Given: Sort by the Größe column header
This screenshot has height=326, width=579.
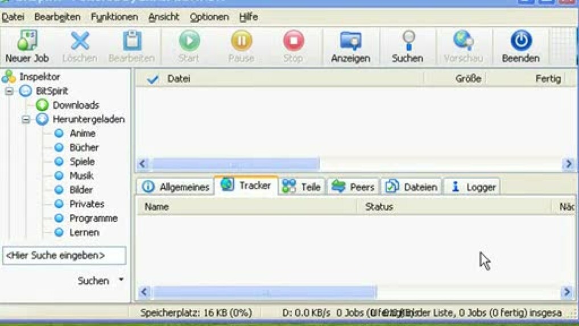Looking at the screenshot, I should [x=468, y=79].
